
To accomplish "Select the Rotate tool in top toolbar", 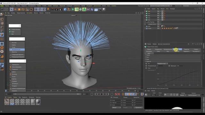I will click(x=23, y=9).
